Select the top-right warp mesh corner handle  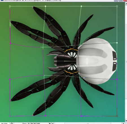(117, 6)
